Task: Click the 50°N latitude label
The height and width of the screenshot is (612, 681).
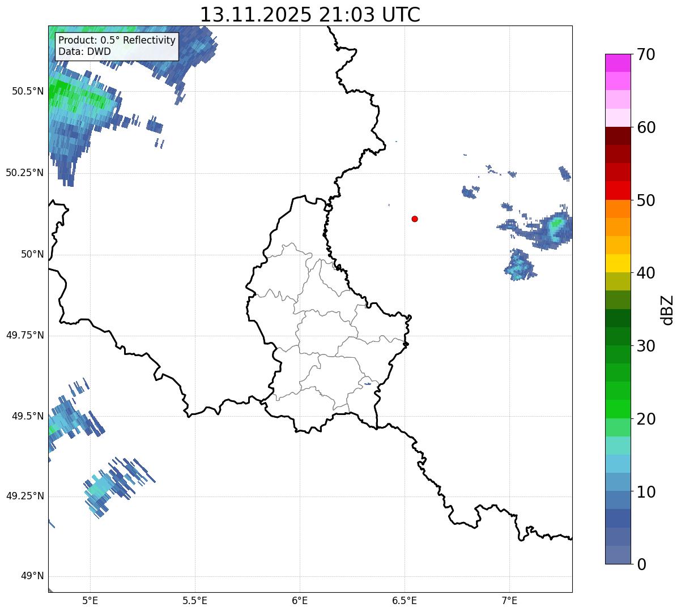Action: [32, 254]
